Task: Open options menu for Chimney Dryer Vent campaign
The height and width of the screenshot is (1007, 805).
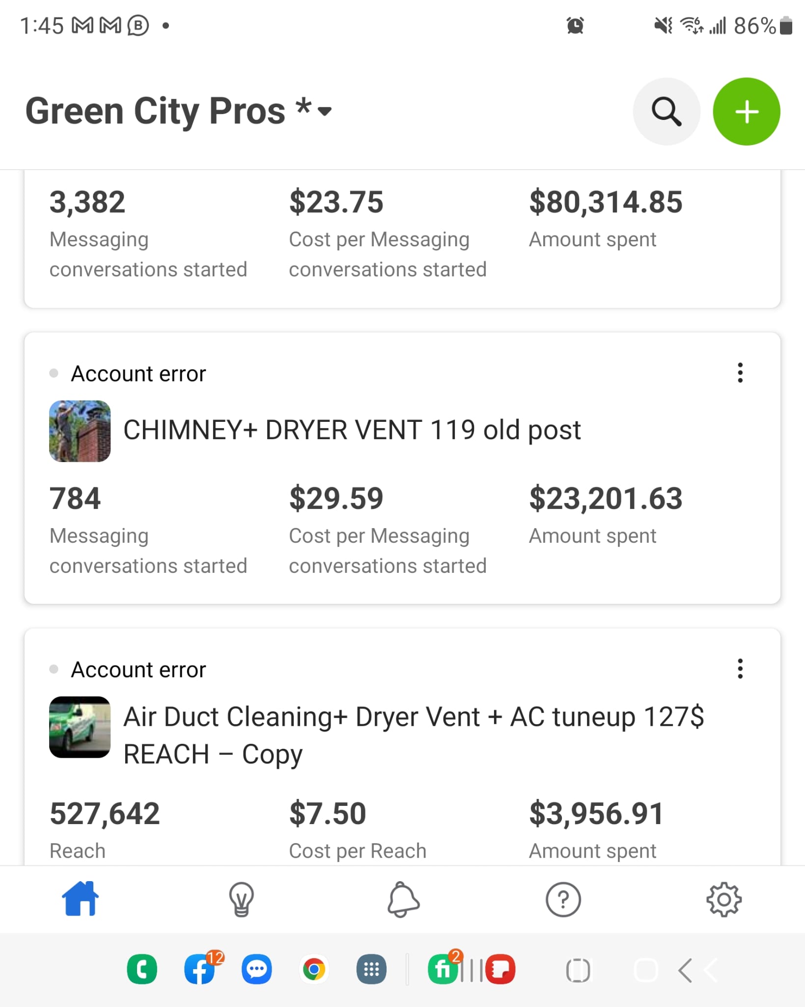Action: 740,373
